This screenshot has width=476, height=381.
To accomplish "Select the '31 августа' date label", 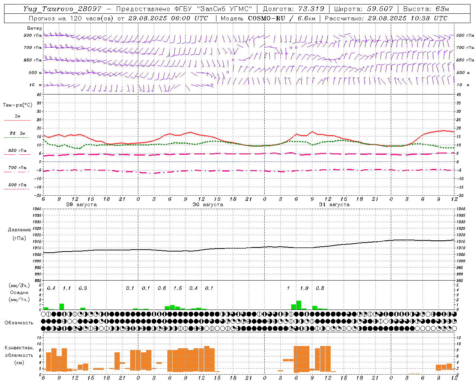I will [x=334, y=205].
